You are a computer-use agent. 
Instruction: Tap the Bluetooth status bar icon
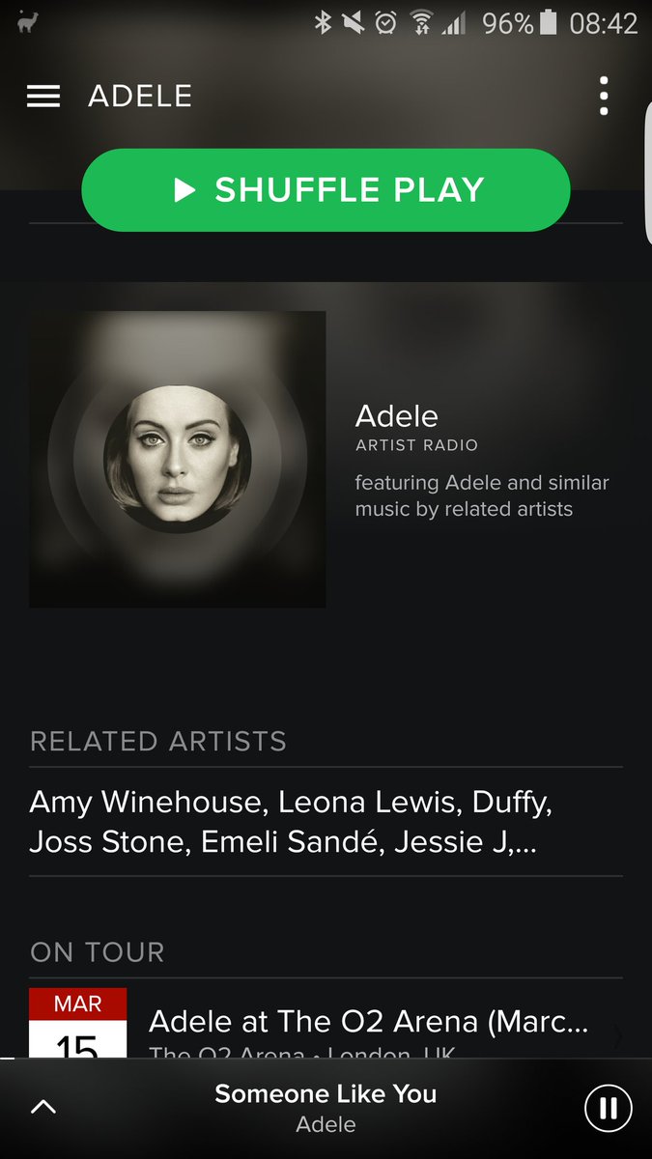point(323,23)
